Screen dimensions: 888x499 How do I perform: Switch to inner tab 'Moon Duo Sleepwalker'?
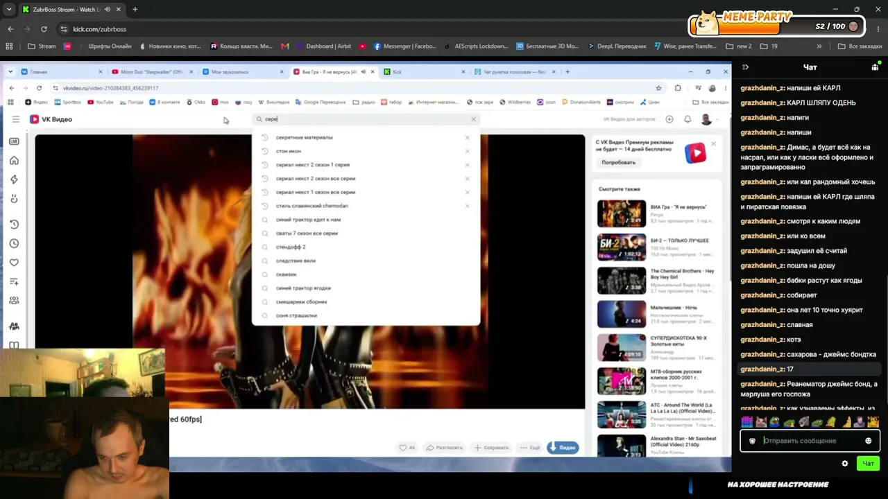(x=152, y=72)
